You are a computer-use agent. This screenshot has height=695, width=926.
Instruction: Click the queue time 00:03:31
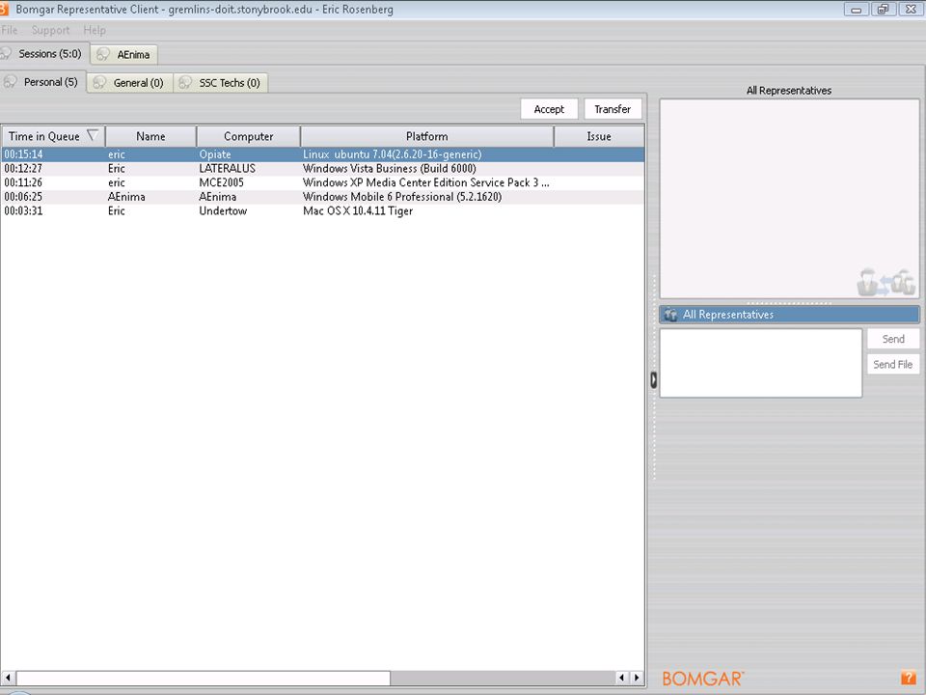(x=23, y=211)
